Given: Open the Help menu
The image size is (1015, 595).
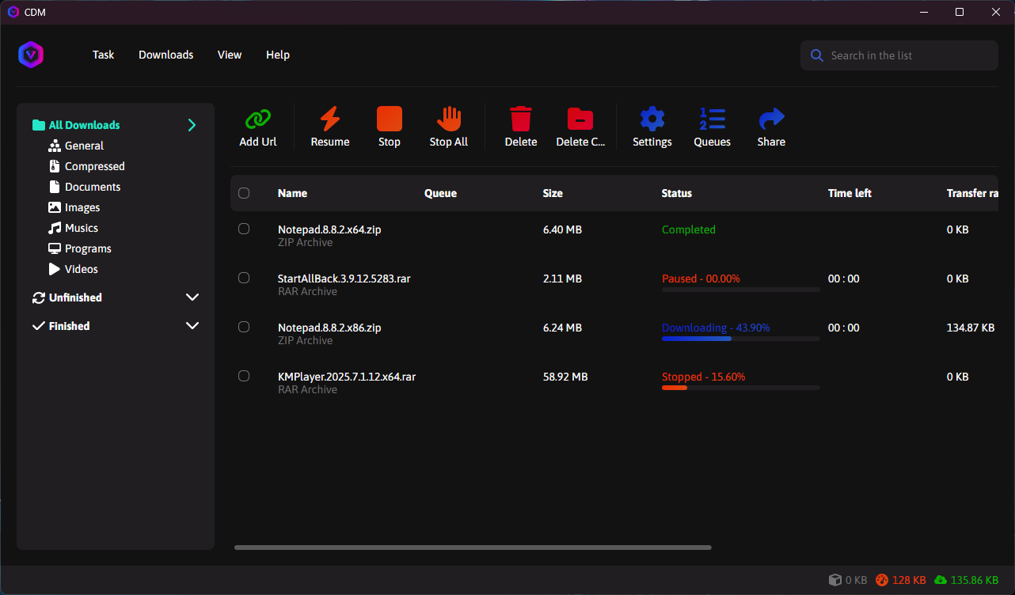Looking at the screenshot, I should pyautogui.click(x=278, y=55).
